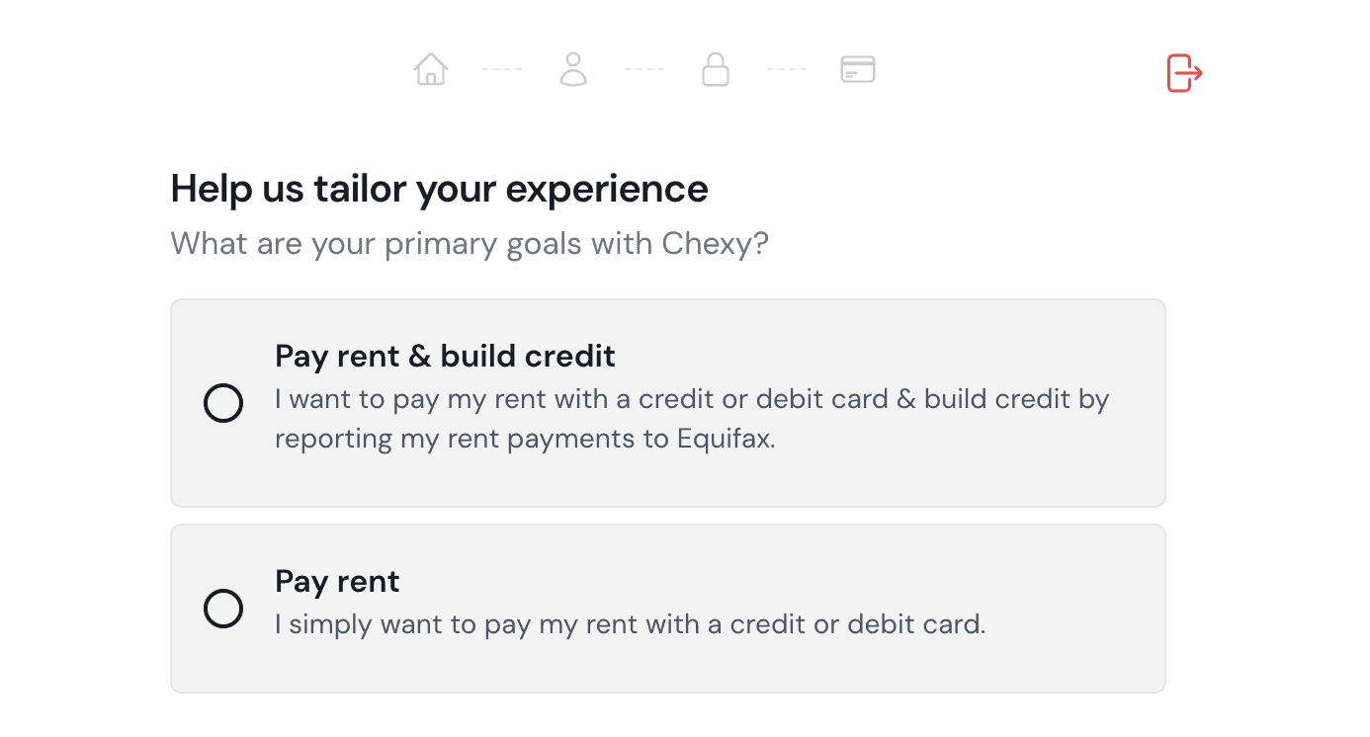Click the person icon marking the profile stage
The image size is (1370, 737).
point(573,68)
